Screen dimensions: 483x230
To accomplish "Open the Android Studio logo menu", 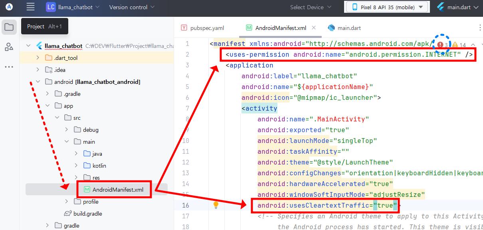I will 9,7.
